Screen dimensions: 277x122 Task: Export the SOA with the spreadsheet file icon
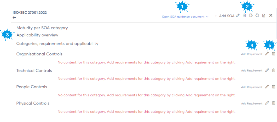coord(264,16)
